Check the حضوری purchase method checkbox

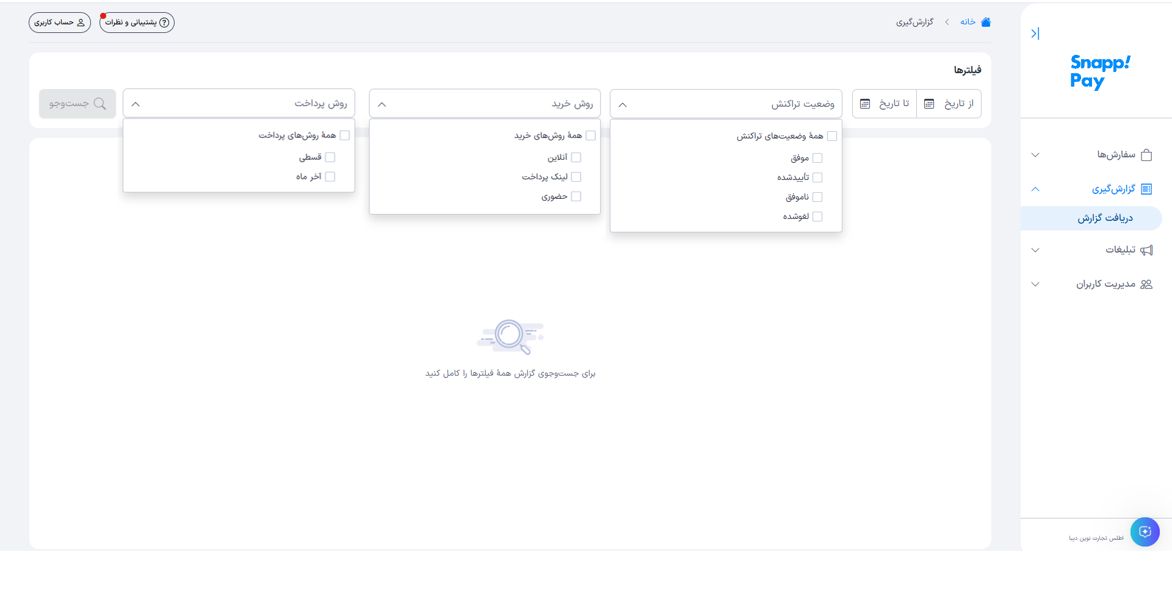(x=576, y=196)
